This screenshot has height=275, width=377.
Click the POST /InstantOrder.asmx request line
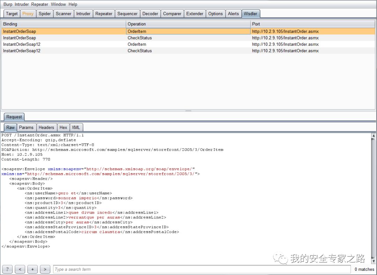coord(43,135)
